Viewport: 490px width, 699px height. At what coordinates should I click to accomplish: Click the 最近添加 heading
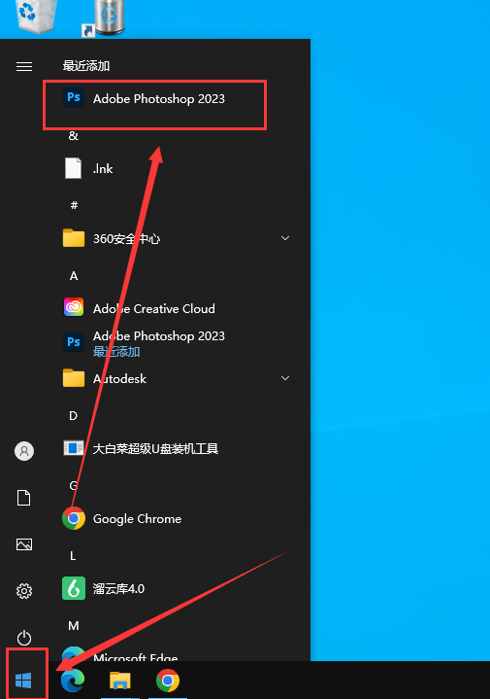point(86,66)
